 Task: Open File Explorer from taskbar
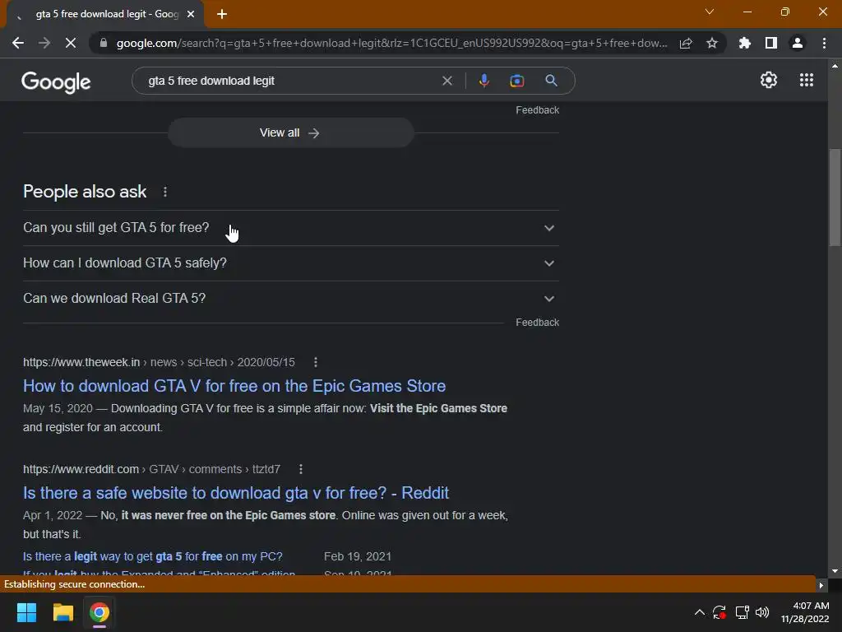[x=62, y=612]
